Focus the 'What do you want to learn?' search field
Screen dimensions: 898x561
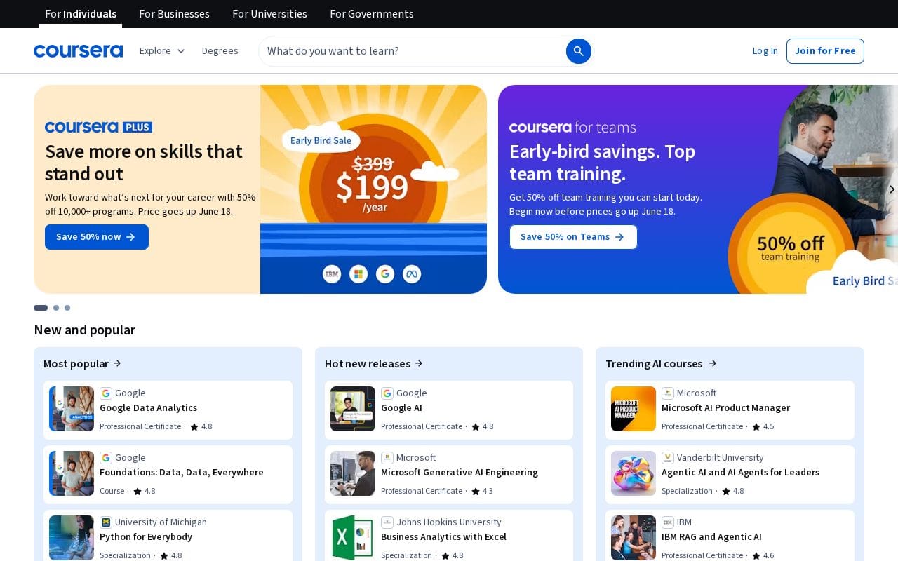(414, 51)
